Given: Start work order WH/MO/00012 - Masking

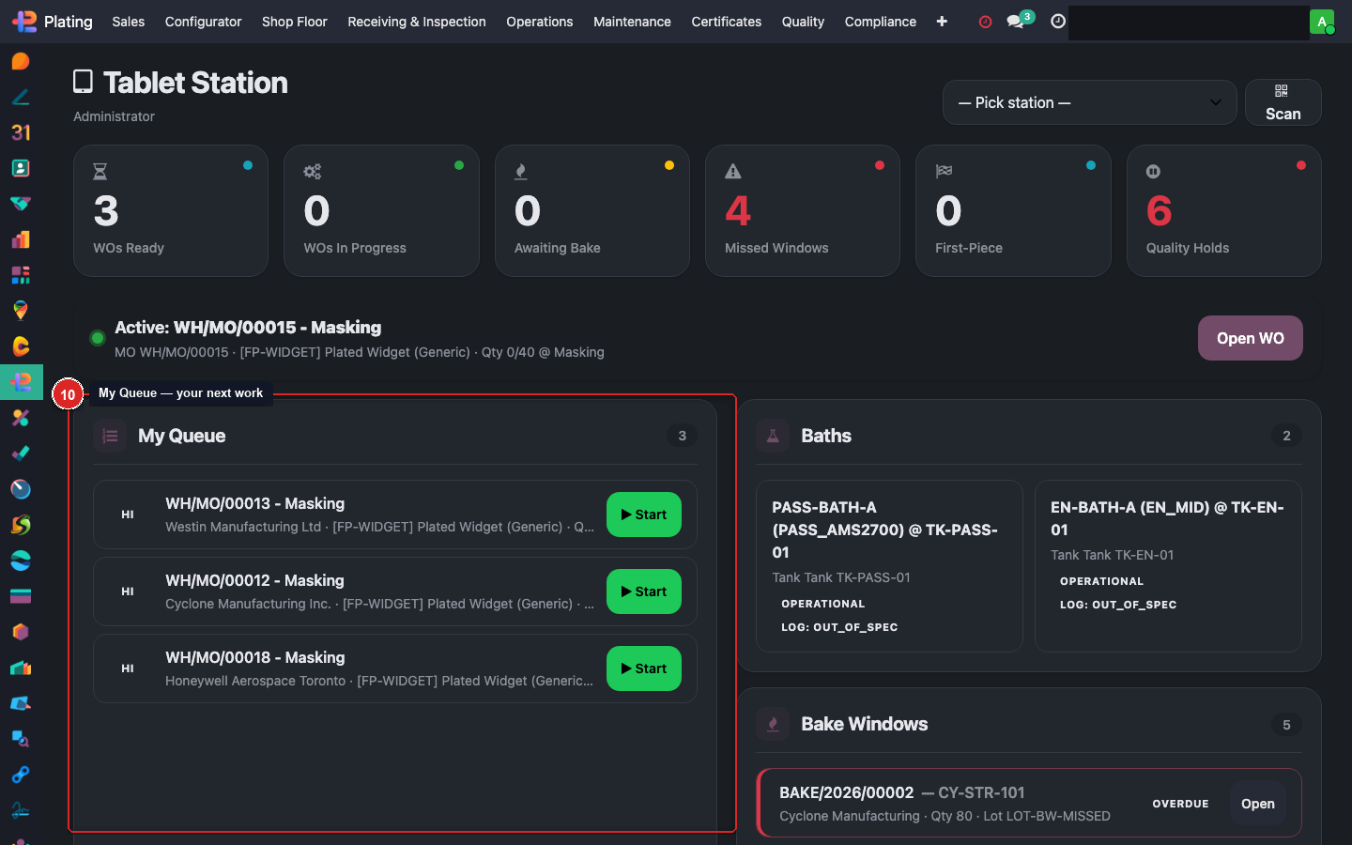Looking at the screenshot, I should (643, 591).
